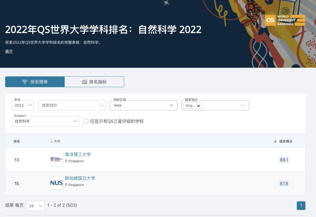
Task: Click the QS World University Rankings logo
Action: [285, 20]
